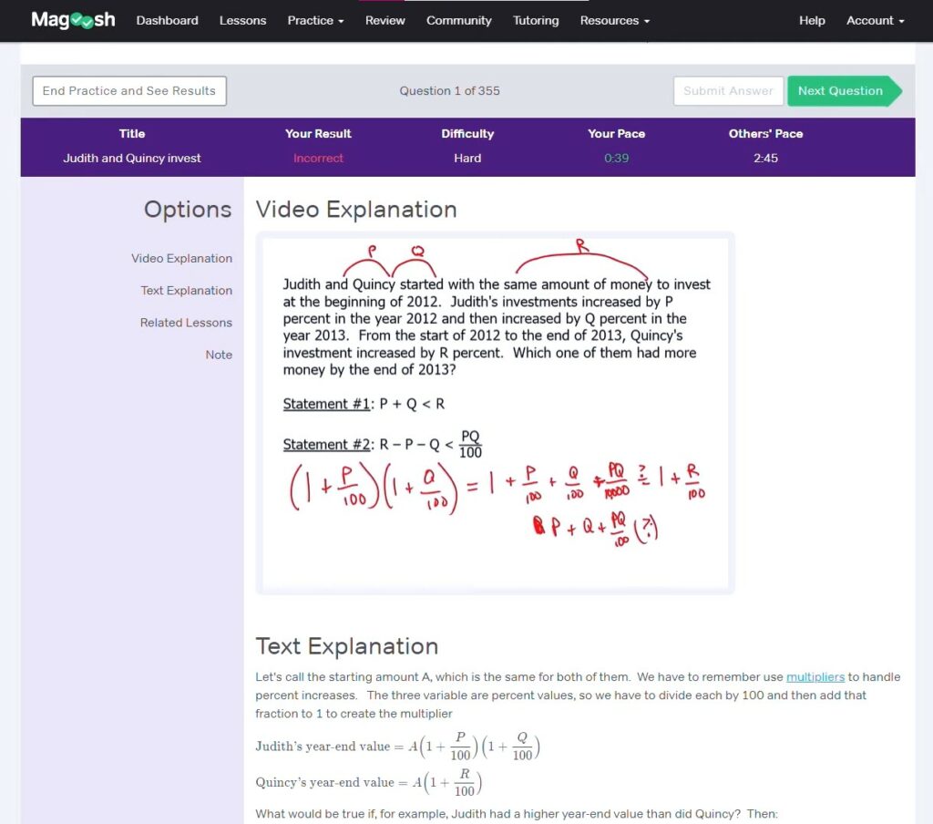Visit the Community section
The height and width of the screenshot is (824, 933).
tap(459, 20)
